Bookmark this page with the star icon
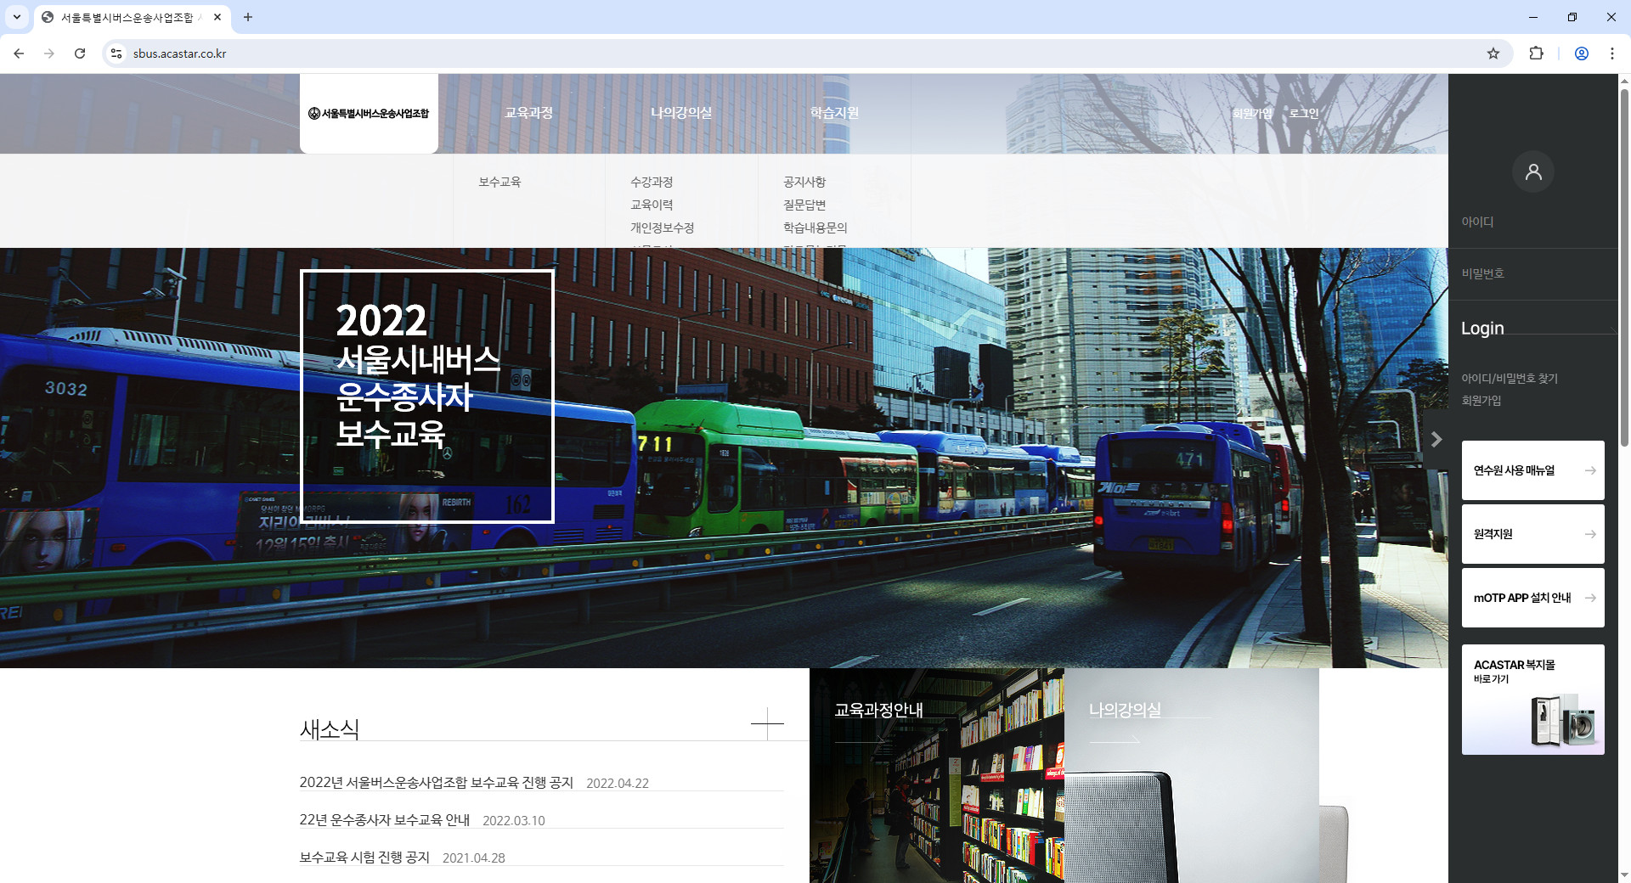Image resolution: width=1631 pixels, height=883 pixels. (x=1493, y=53)
